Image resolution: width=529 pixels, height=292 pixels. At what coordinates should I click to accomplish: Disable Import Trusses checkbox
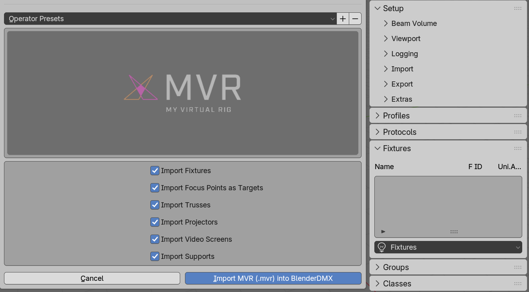point(155,205)
